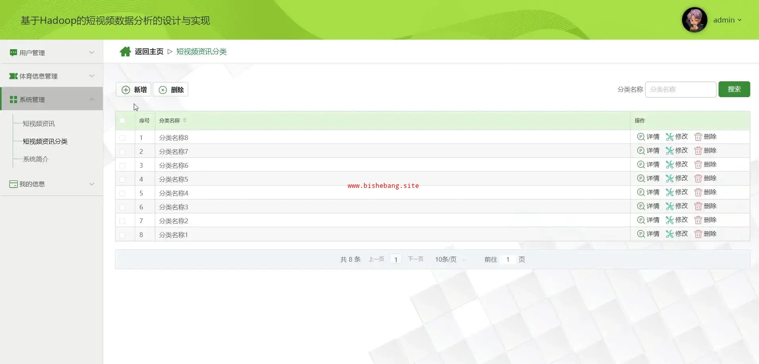Screen dimensions: 759x364
Task: Expand the 用户管理 menu chevron
Action: point(92,52)
